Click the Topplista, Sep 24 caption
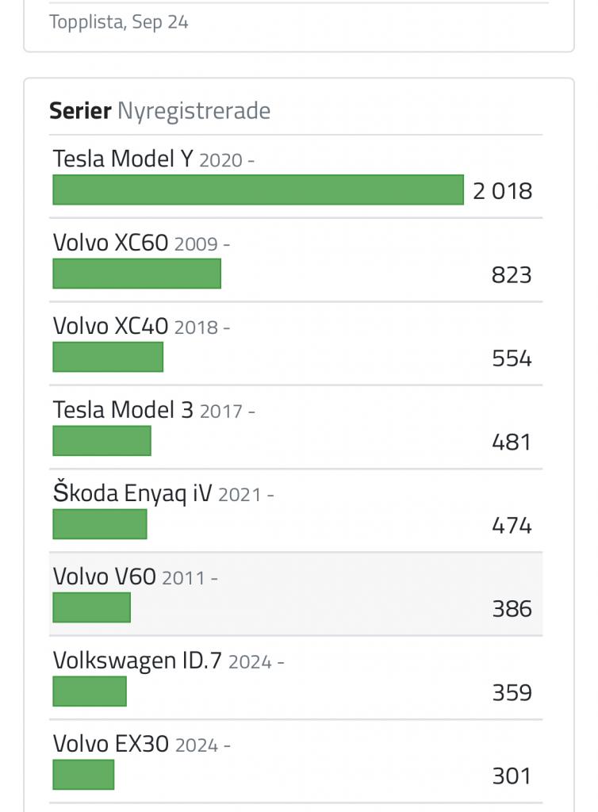Screen dimensions: 598x812 pyautogui.click(x=119, y=21)
